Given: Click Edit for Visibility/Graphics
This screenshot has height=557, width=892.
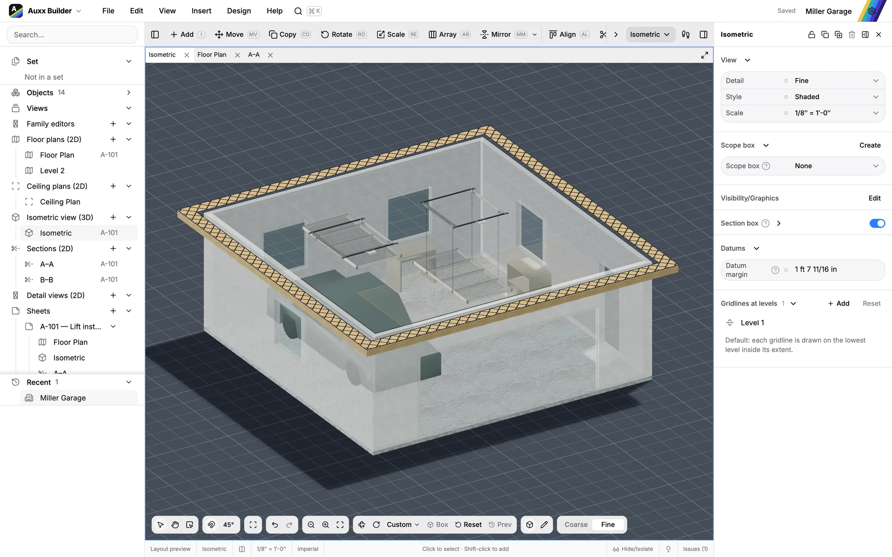Looking at the screenshot, I should [875, 198].
